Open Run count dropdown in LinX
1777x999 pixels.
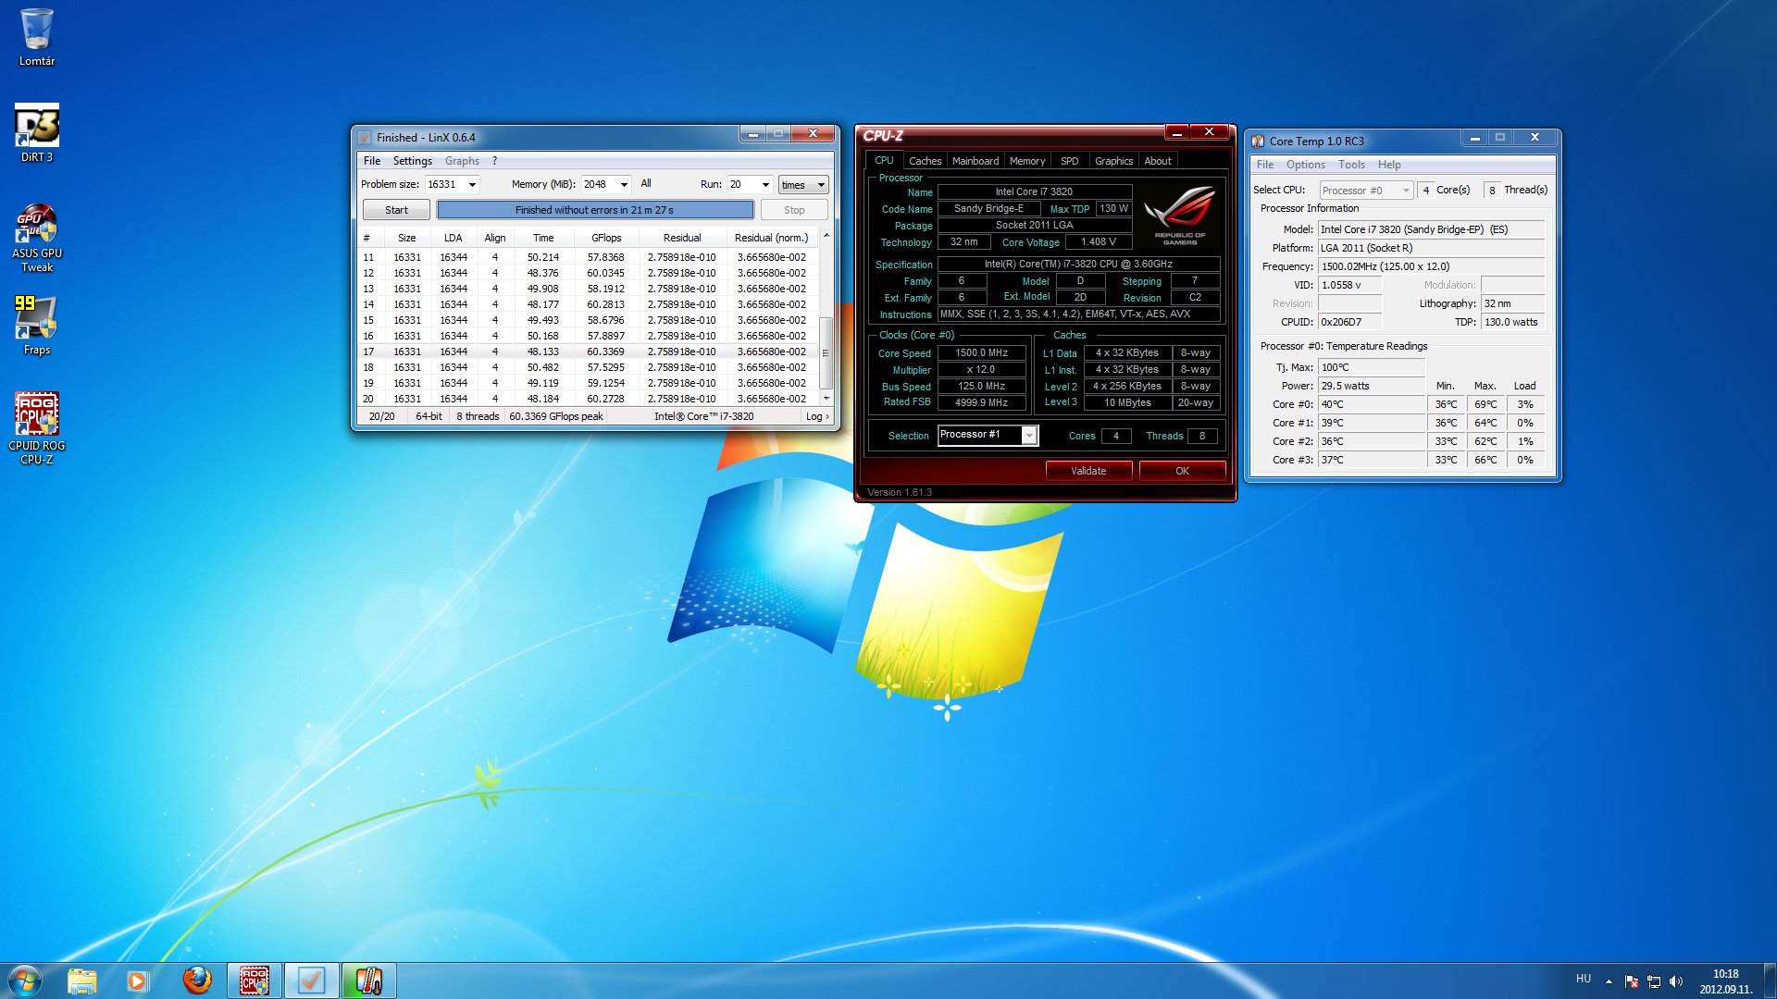[x=765, y=185]
